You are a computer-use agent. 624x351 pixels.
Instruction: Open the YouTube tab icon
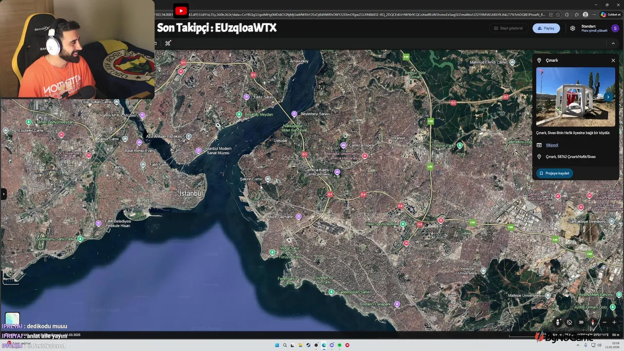point(181,11)
